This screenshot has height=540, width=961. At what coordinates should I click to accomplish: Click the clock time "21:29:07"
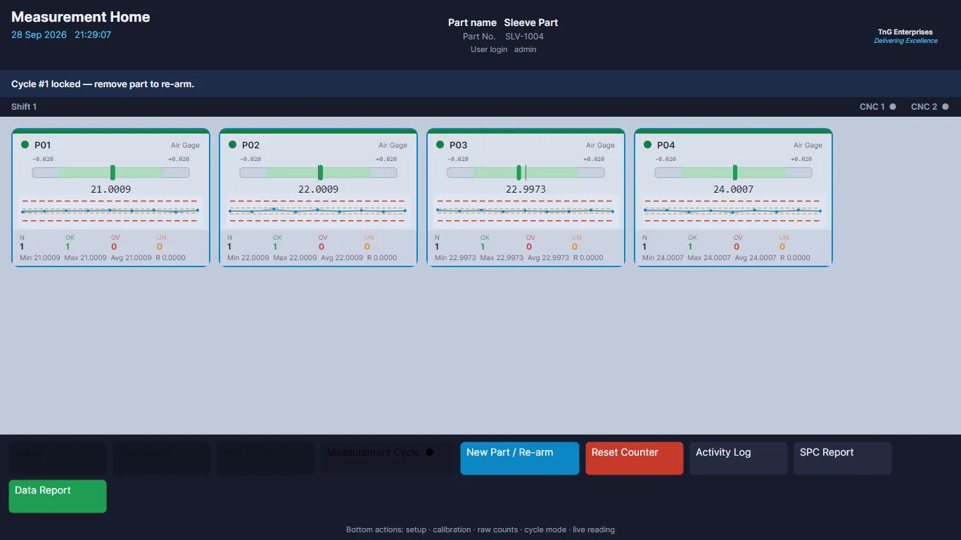[93, 34]
